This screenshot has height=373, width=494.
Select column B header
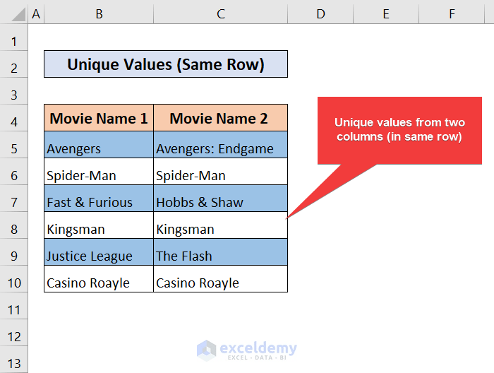coord(99,14)
